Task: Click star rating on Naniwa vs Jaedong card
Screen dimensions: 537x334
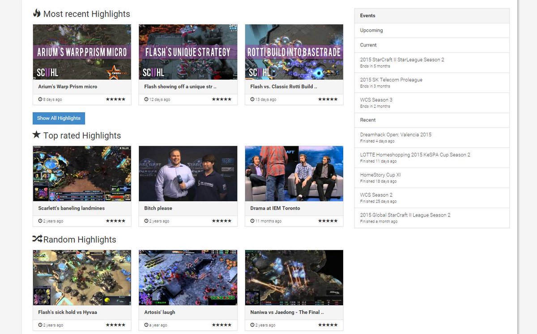Action: [x=328, y=325]
